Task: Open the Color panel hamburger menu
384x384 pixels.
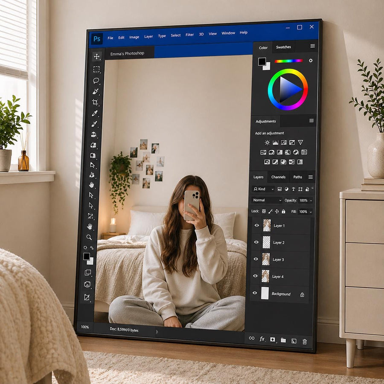Action: 312,46
